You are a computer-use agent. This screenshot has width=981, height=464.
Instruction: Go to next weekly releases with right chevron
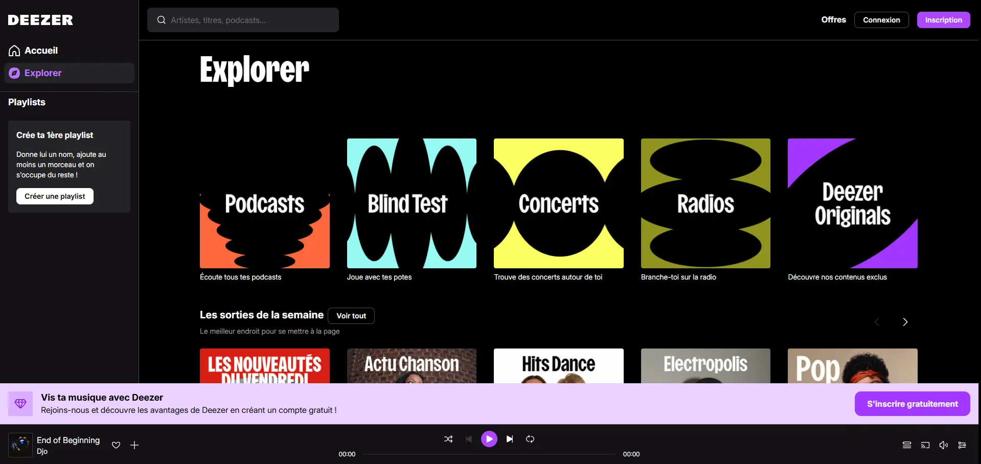tap(905, 321)
